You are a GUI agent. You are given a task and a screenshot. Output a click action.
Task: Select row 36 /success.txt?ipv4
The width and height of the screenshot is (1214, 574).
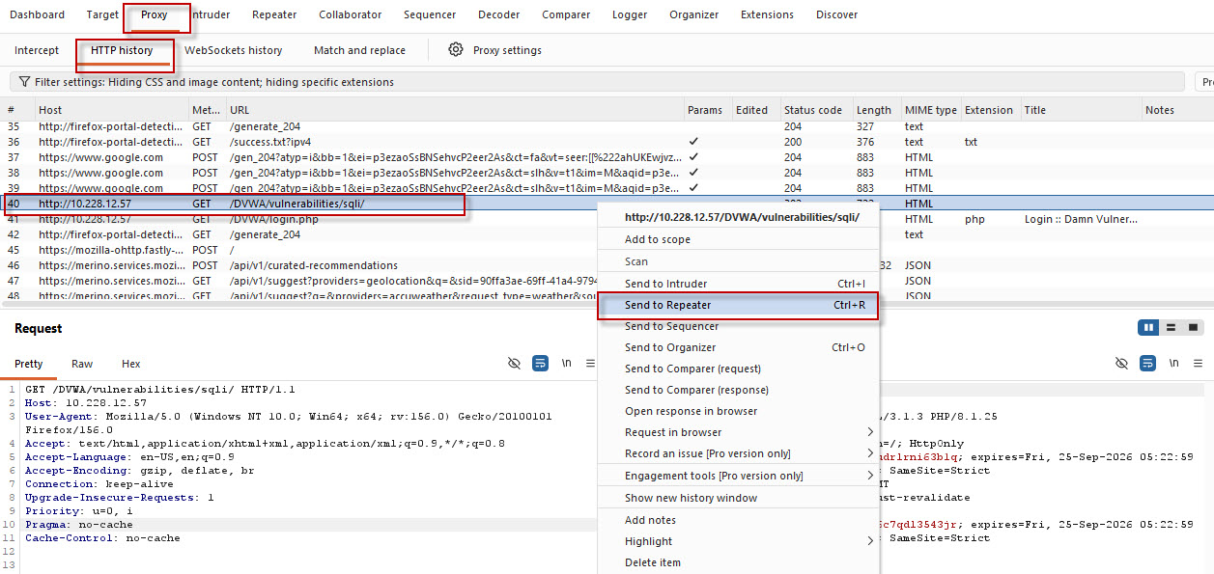[607, 142]
